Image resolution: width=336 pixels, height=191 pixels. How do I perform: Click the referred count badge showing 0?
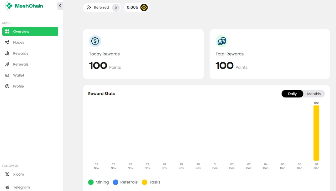116,8
